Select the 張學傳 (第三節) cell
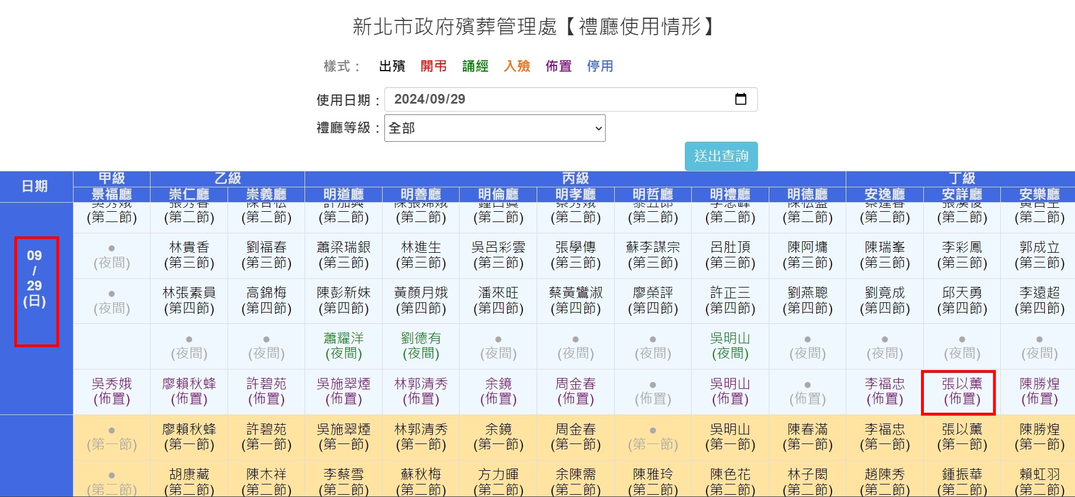The image size is (1075, 497). 575,256
